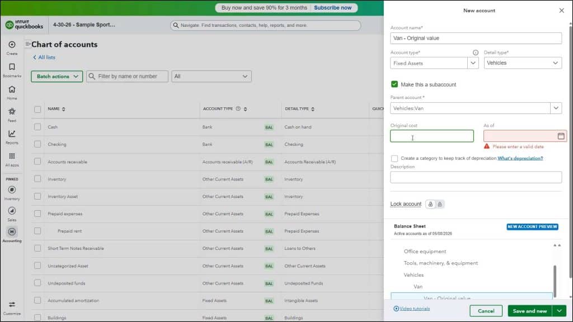Click Office equipment in preview list

[425, 252]
